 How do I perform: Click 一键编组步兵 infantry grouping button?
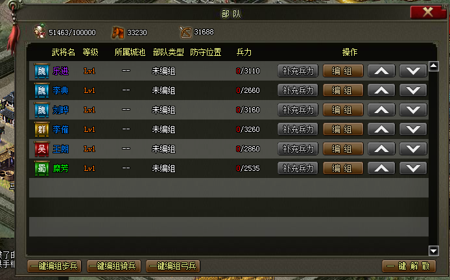click(54, 266)
